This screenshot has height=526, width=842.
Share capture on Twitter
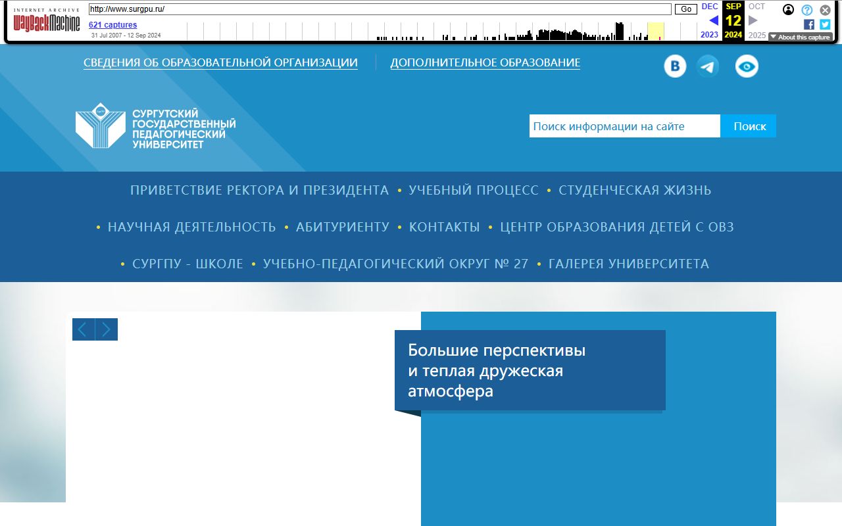[825, 24]
